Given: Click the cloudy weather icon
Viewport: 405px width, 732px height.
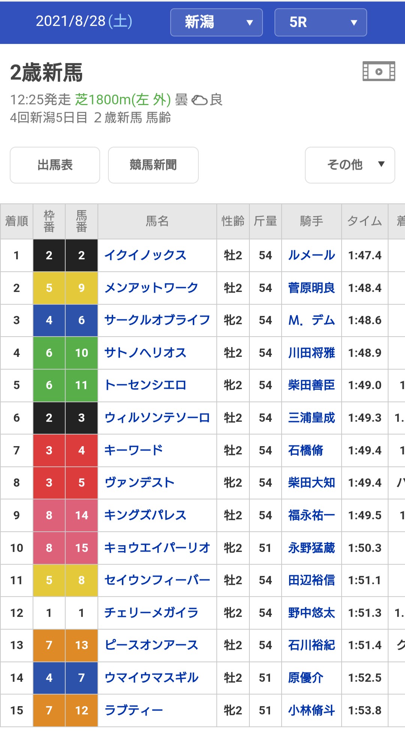Looking at the screenshot, I should point(199,100).
